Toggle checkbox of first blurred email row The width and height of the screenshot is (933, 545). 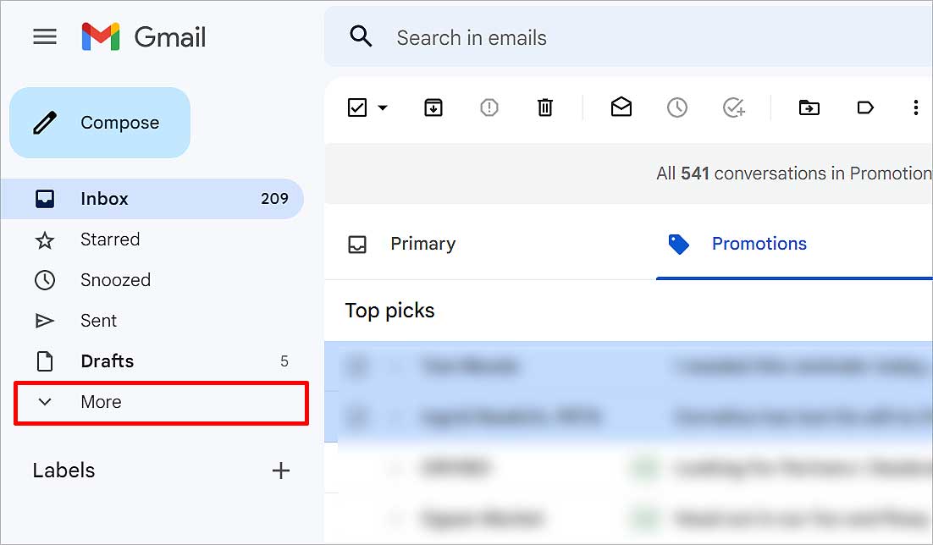357,366
